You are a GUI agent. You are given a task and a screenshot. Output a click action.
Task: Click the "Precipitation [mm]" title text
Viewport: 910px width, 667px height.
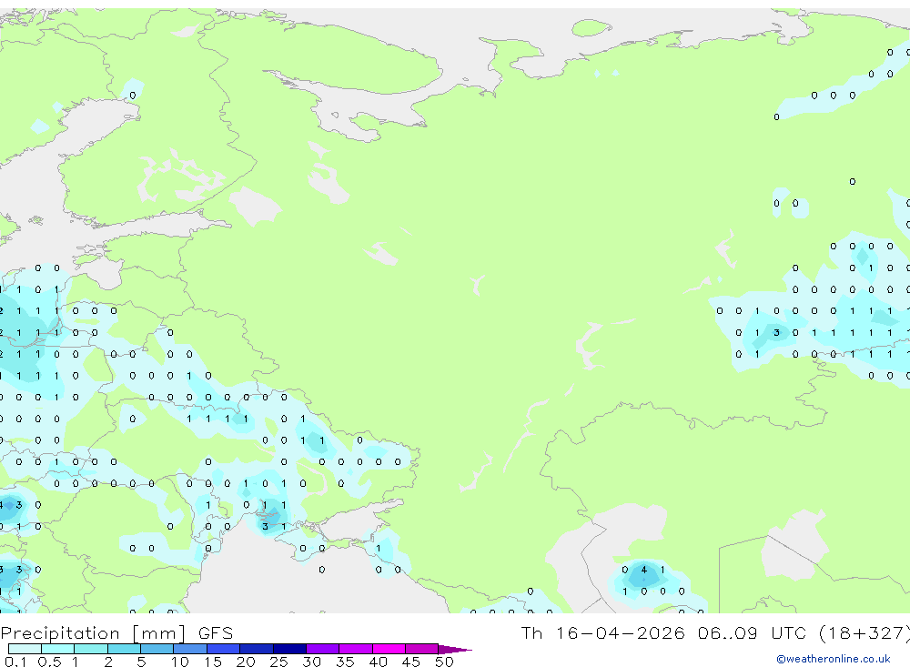coord(93,632)
